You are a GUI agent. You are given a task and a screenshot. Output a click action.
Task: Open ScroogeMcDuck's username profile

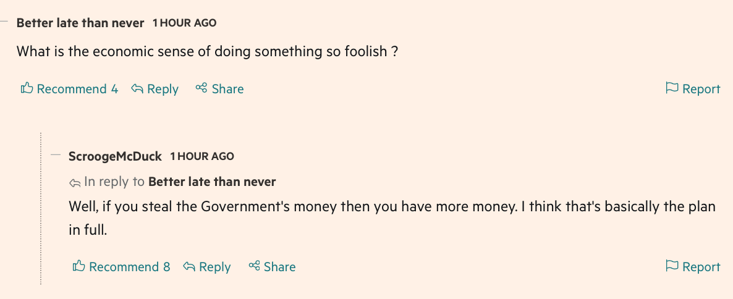point(115,156)
